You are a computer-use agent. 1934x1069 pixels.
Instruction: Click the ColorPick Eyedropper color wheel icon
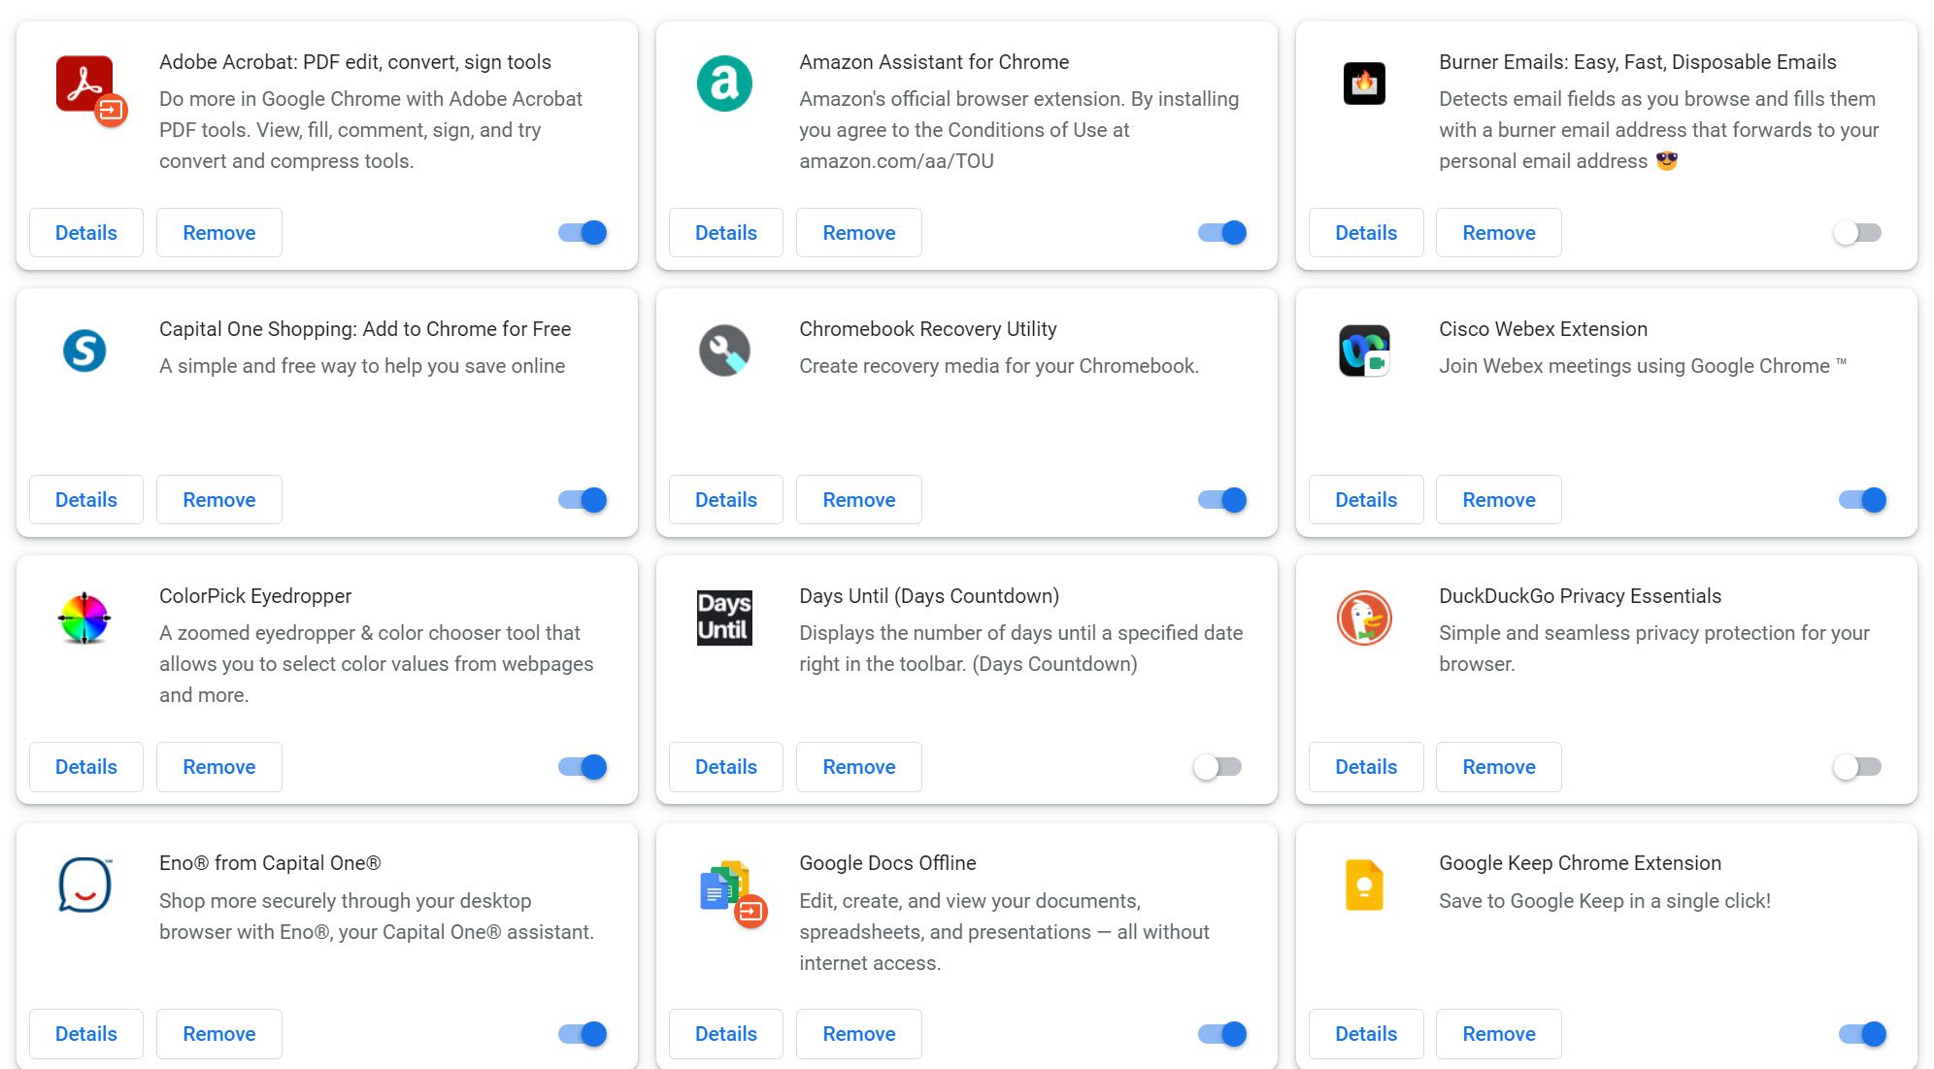tap(84, 618)
